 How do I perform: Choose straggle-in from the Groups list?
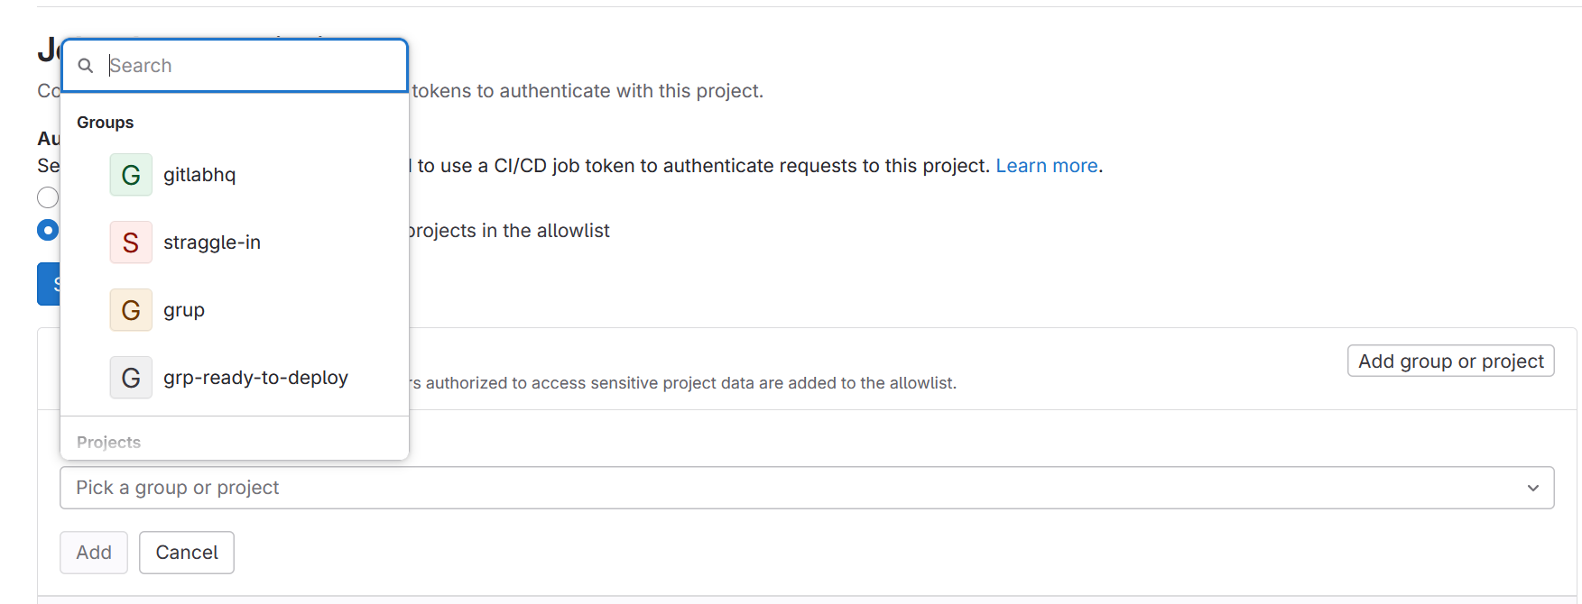pos(212,242)
